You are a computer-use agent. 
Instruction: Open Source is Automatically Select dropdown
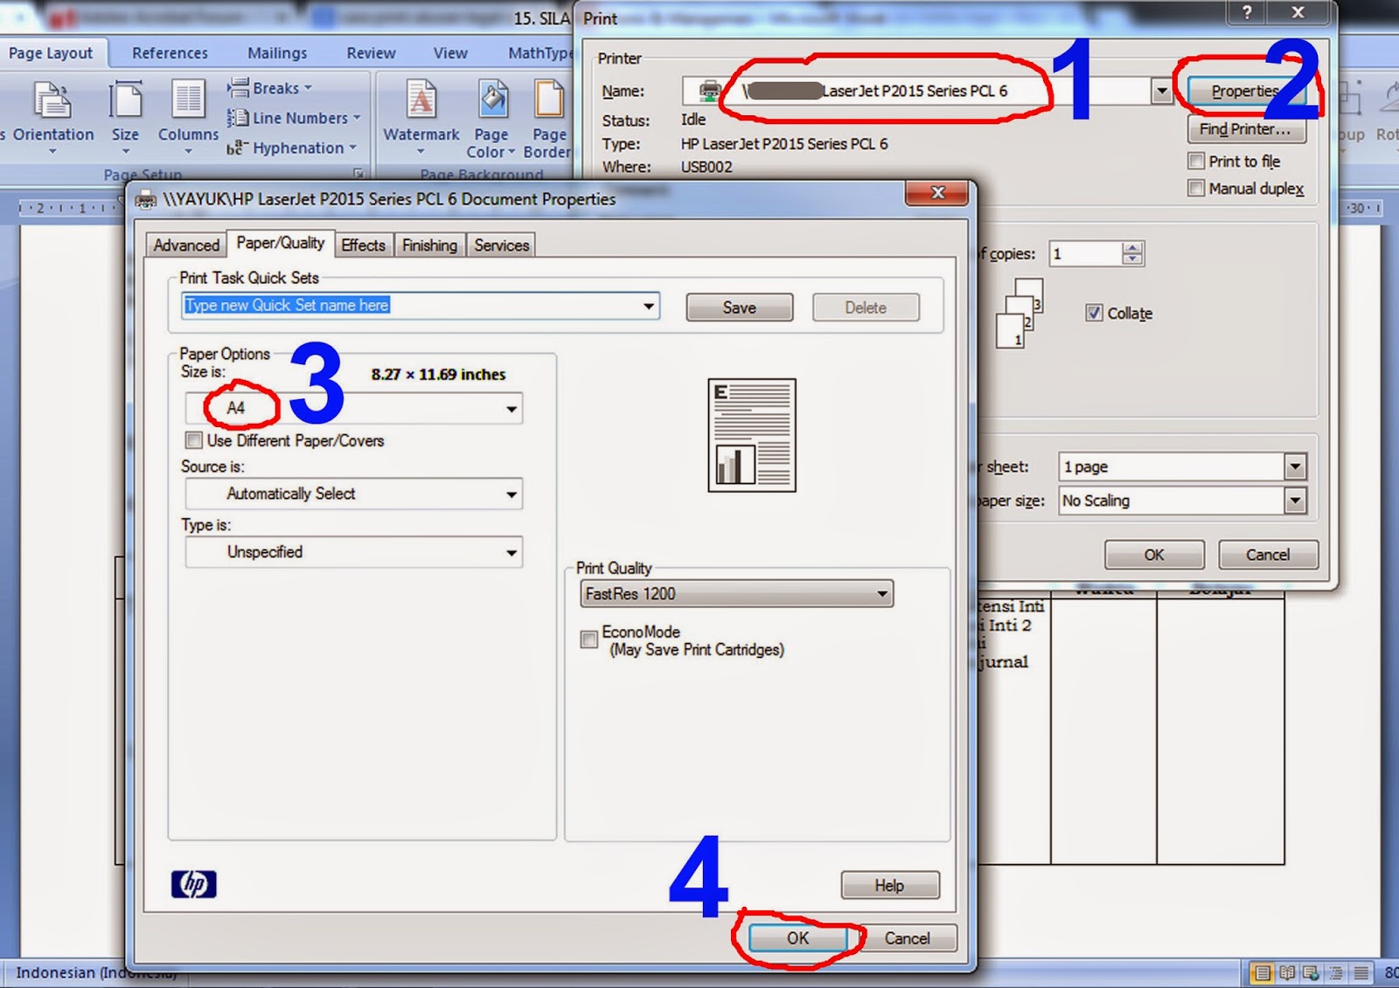coord(353,494)
